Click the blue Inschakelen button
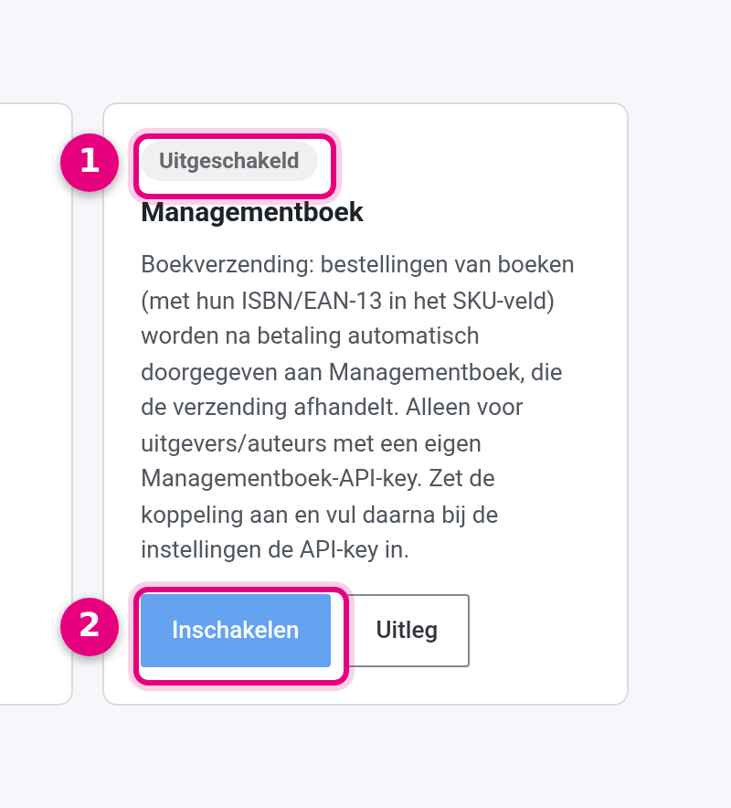731x808 pixels. 236,630
